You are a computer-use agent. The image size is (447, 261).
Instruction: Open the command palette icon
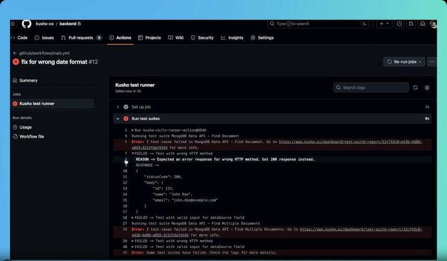365,23
